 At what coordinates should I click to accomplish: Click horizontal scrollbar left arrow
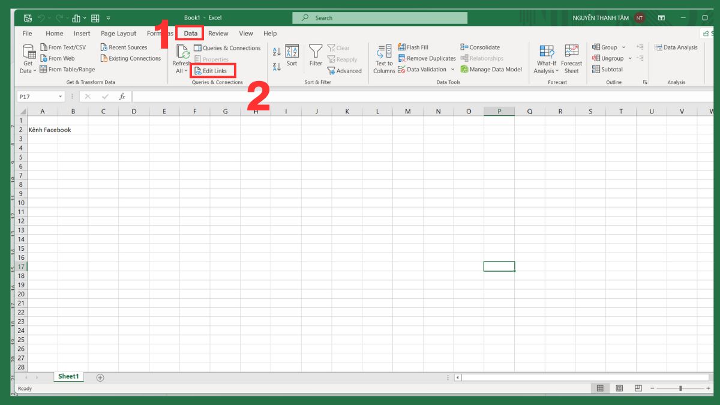(458, 377)
